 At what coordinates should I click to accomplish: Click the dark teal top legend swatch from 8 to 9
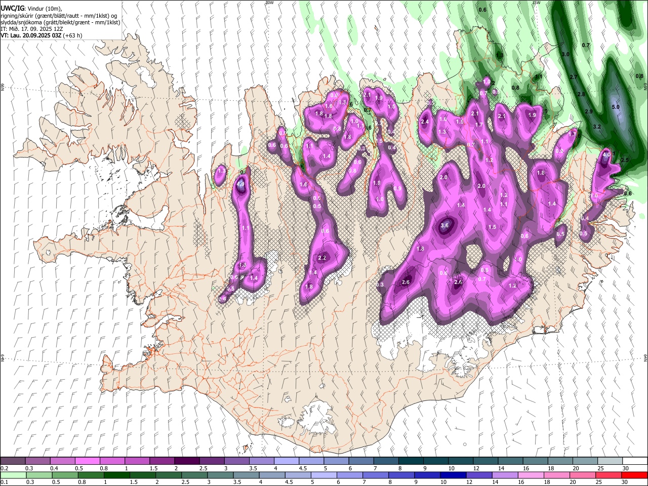click(411, 461)
